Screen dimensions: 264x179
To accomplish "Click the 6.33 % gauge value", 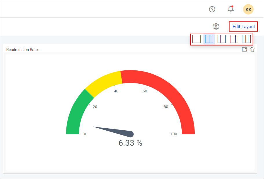I will click(130, 143).
